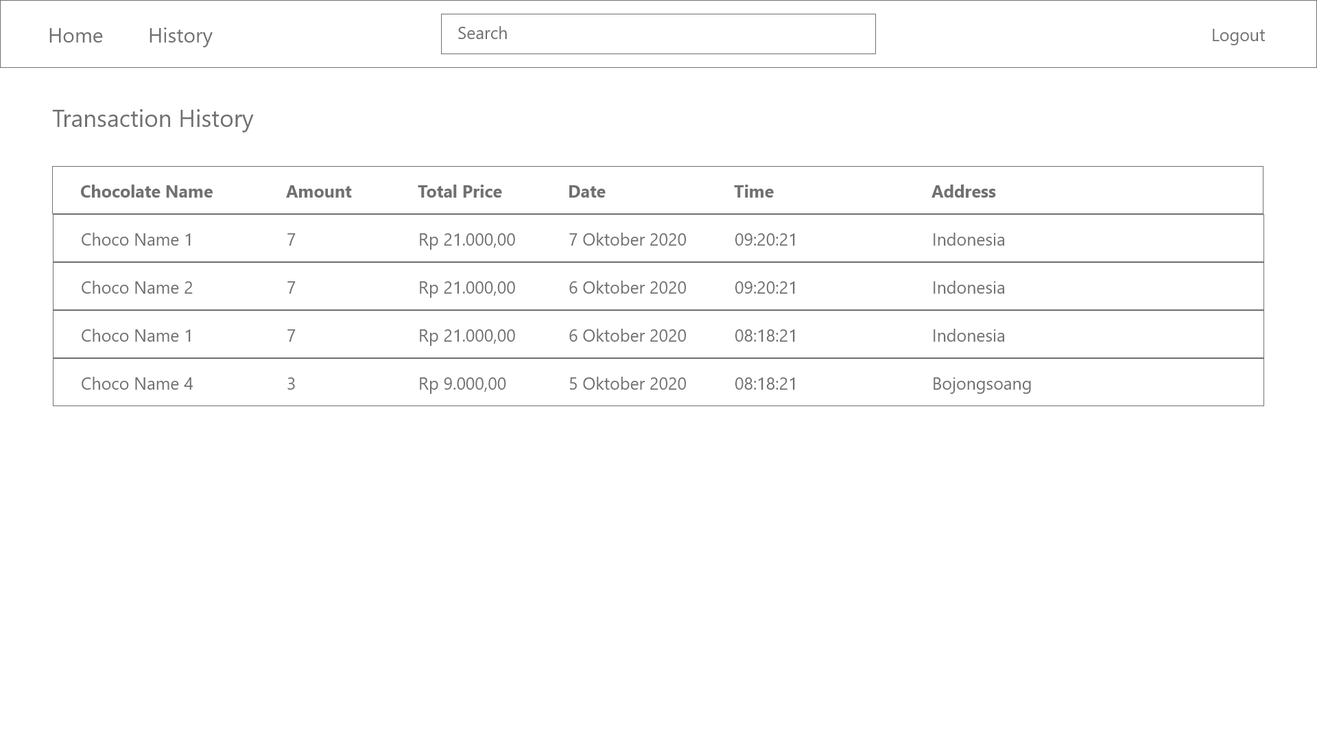Click the Rp 9.000,00 price cell

point(462,384)
